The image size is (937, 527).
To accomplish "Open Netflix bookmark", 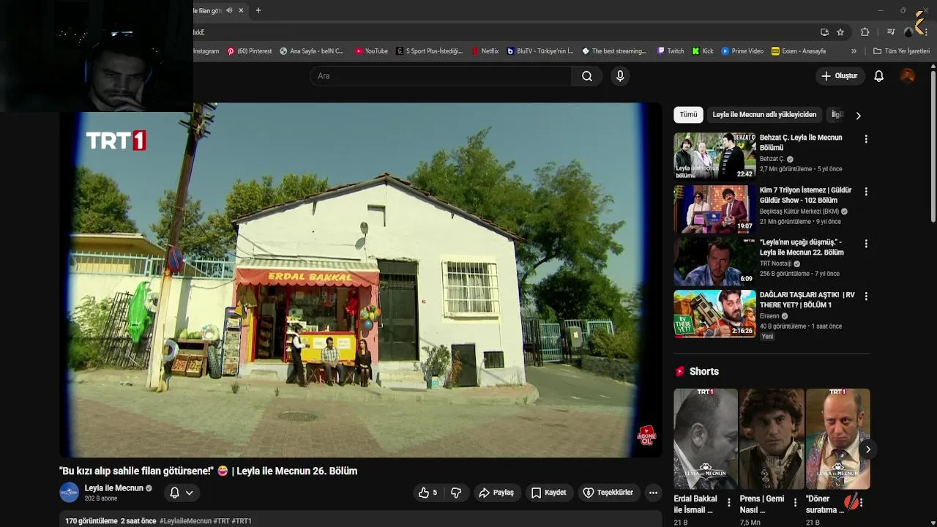I will point(485,51).
